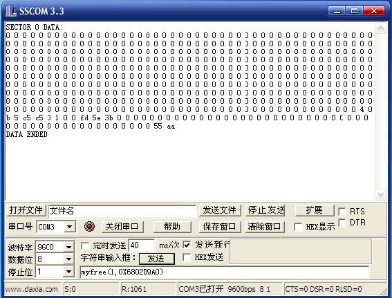The height and width of the screenshot is (298, 392).
Task: Enable the RTS checkbox
Action: [x=342, y=212]
